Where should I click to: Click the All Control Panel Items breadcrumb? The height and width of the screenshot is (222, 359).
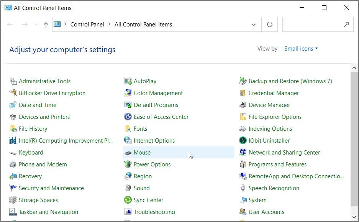(x=143, y=24)
